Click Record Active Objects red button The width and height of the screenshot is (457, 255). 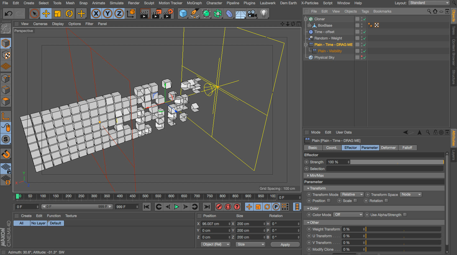(x=219, y=207)
